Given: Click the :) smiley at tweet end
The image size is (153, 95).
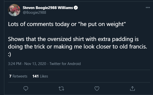Looking at the screenshot, I should click(10, 54).
